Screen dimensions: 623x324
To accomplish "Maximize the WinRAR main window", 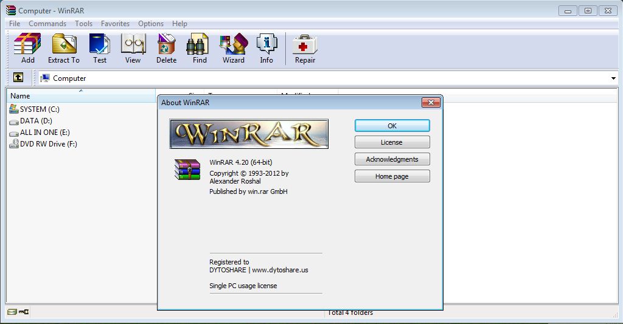I will click(x=588, y=11).
